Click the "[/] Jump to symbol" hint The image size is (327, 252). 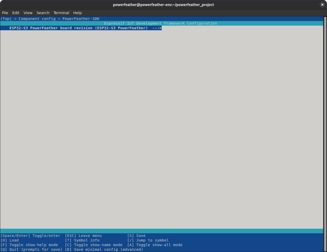tap(148, 240)
